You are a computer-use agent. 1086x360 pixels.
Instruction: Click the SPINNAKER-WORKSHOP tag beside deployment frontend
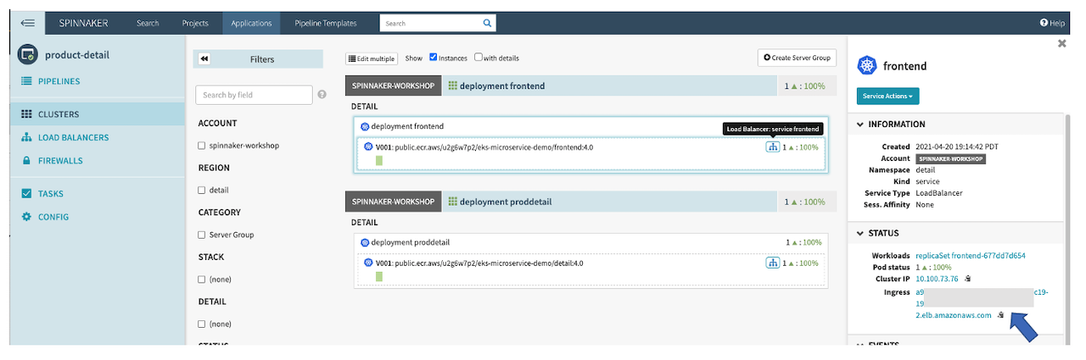(393, 86)
